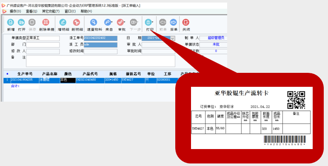
Task: Expand the 日期 date dropdown
Action: pyautogui.click(x=173, y=38)
